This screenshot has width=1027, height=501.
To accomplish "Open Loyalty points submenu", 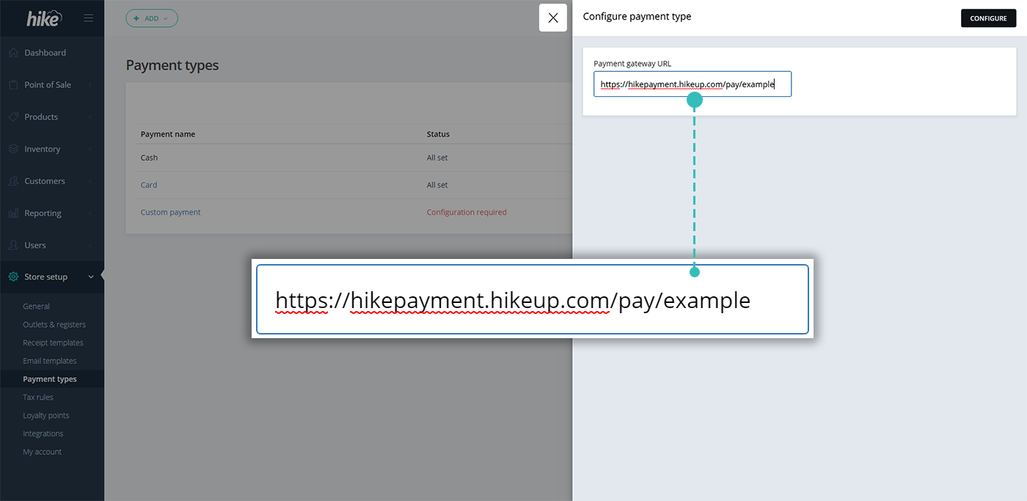I will (x=45, y=416).
